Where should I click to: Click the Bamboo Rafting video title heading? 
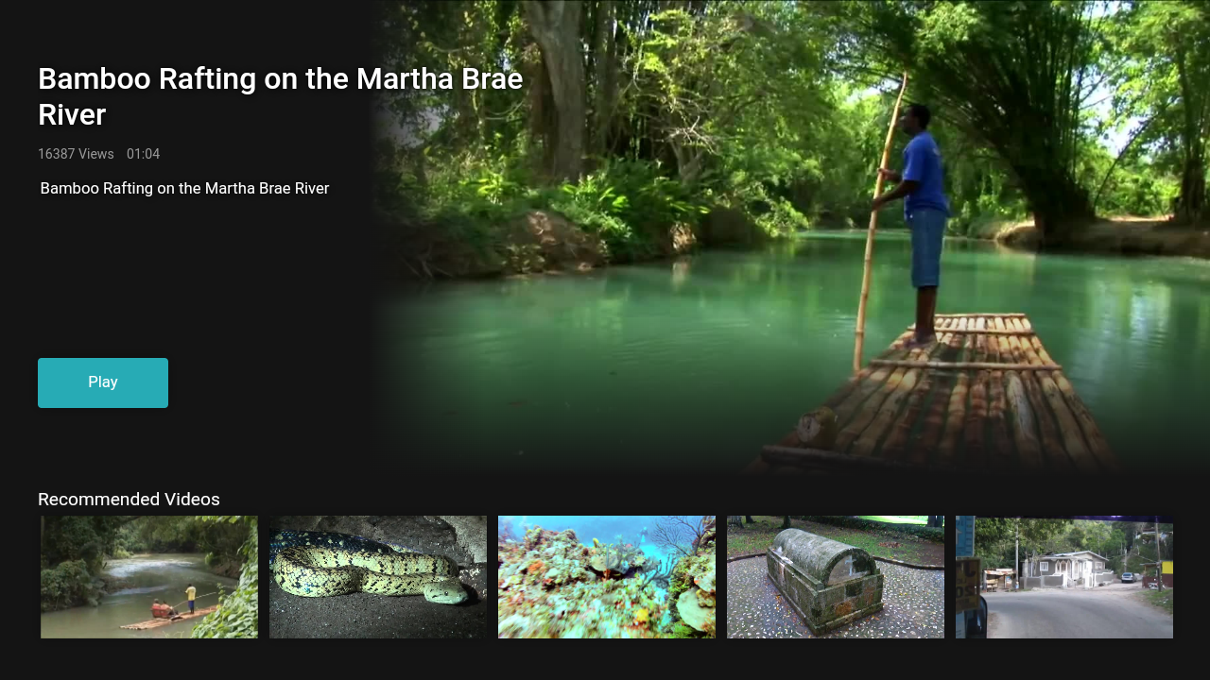281,96
